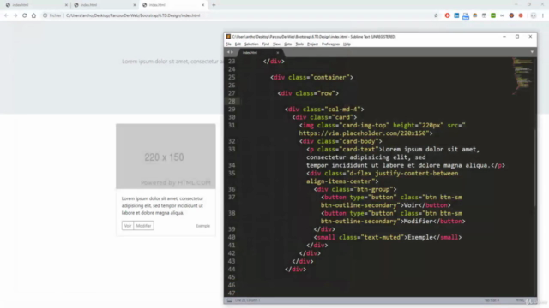Click the Chrome forward arrow
Screen dimensions: 549x308
click(15, 15)
